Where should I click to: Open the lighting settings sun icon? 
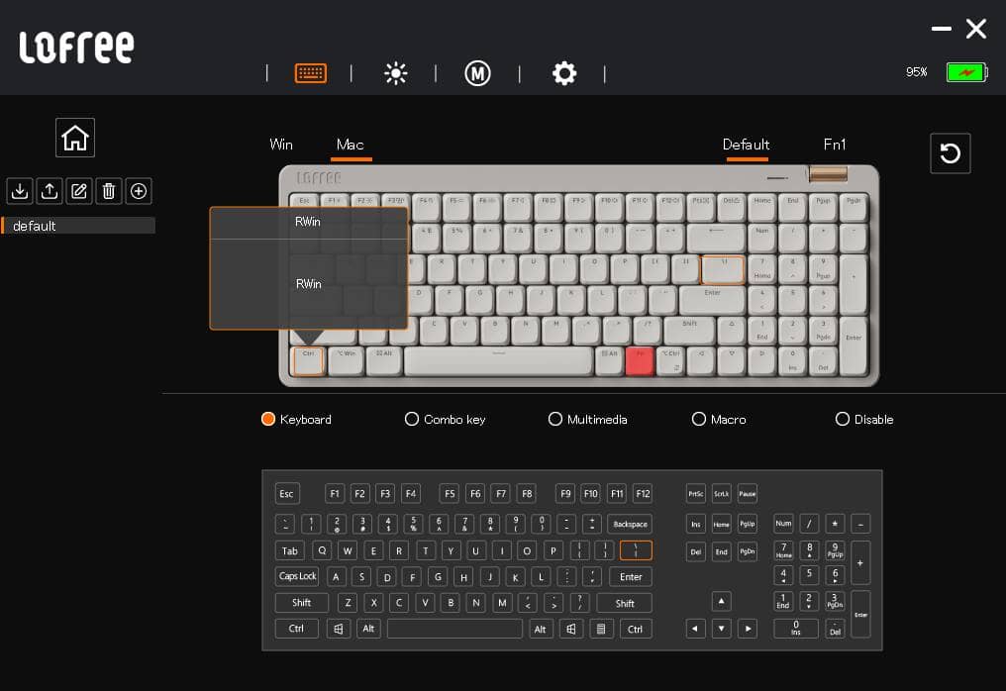click(x=396, y=73)
